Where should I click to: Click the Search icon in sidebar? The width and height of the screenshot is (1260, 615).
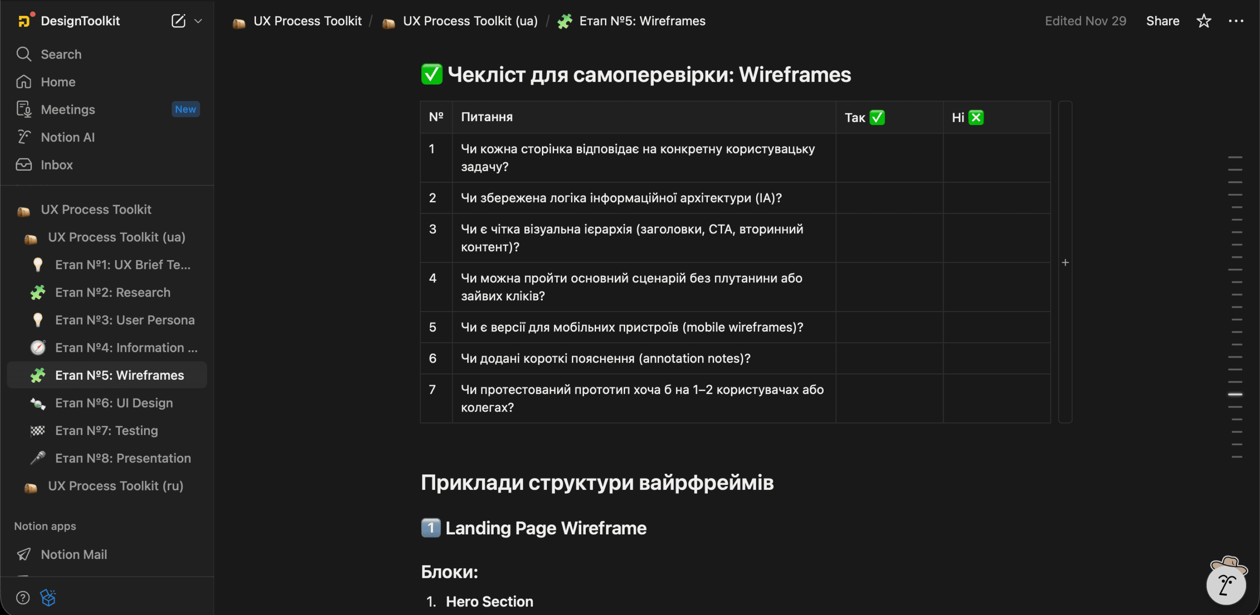pos(23,54)
